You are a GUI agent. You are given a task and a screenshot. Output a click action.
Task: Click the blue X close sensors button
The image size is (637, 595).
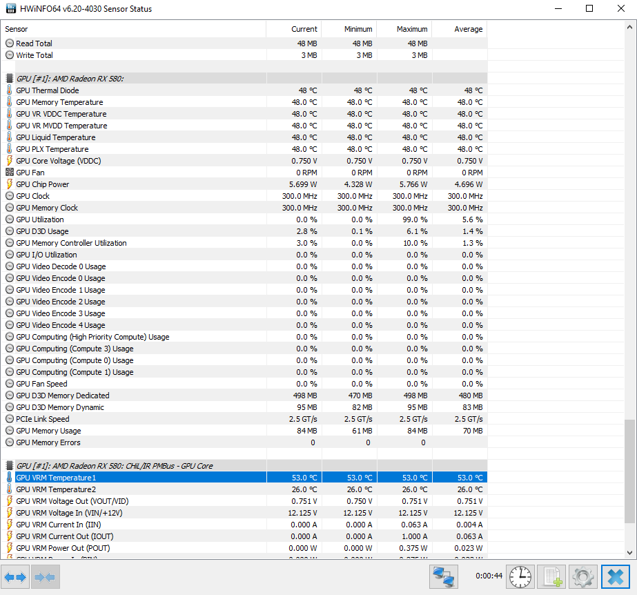616,577
